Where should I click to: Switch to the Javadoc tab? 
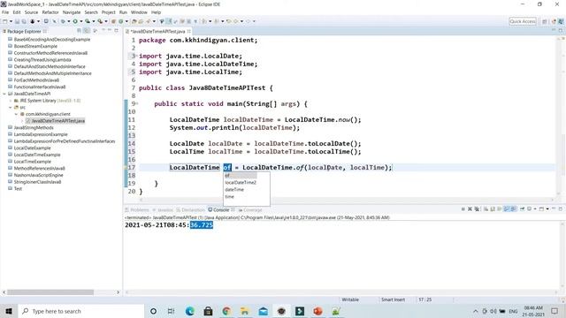[x=163, y=210]
